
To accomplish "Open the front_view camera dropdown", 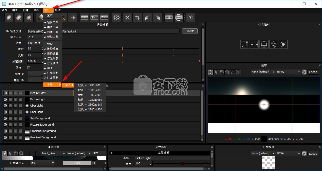I will click(x=54, y=153).
